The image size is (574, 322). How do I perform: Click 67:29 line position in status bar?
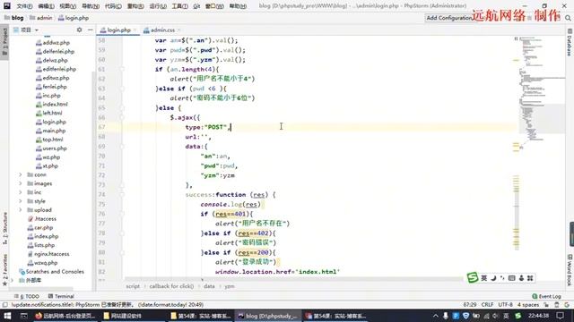click(x=470, y=304)
